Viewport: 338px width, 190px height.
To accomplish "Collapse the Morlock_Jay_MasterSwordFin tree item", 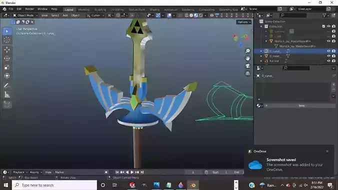I will [266, 41].
